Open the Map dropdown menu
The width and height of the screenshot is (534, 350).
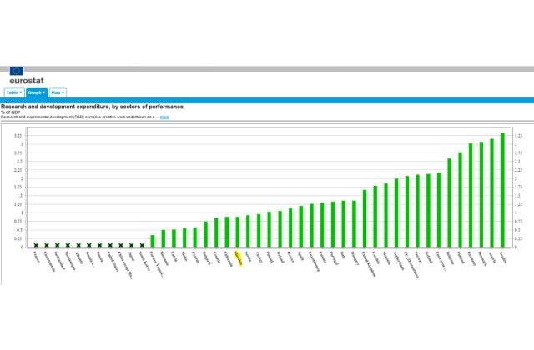click(58, 92)
